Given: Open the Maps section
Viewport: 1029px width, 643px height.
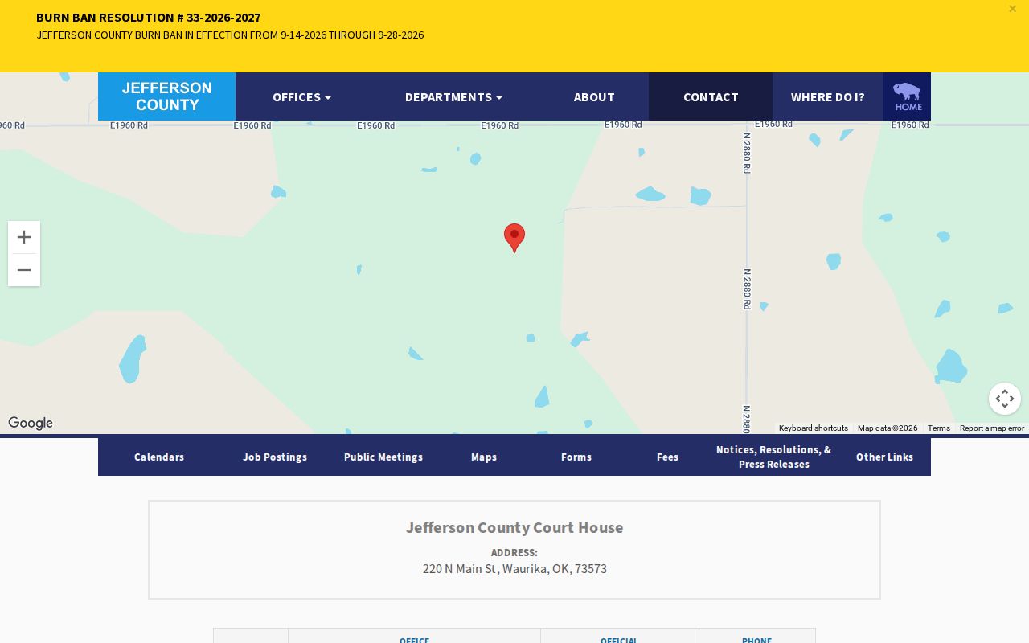Looking at the screenshot, I should click(x=484, y=457).
